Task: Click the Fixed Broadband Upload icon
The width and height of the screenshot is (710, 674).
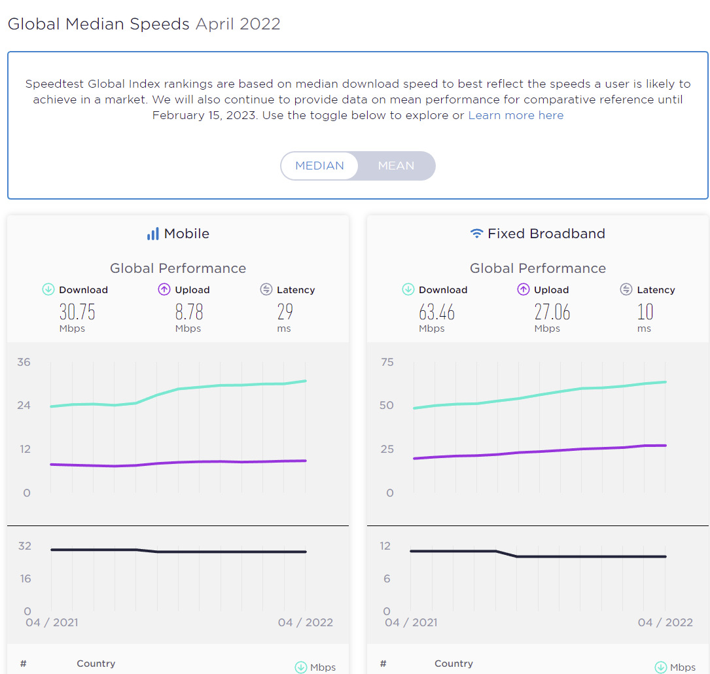Action: point(524,289)
